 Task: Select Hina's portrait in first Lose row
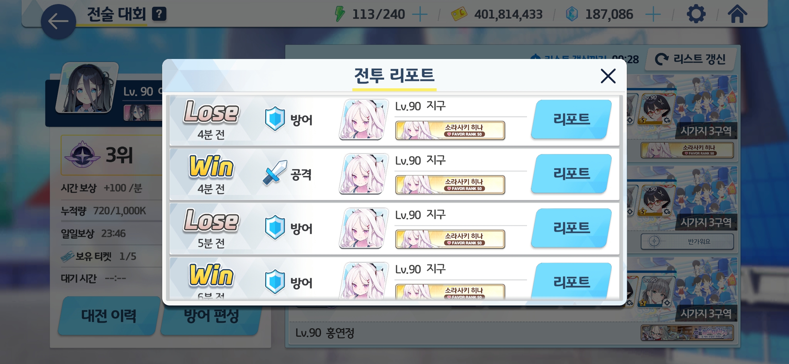click(x=363, y=119)
